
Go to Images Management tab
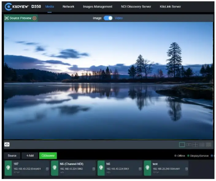click(98, 6)
